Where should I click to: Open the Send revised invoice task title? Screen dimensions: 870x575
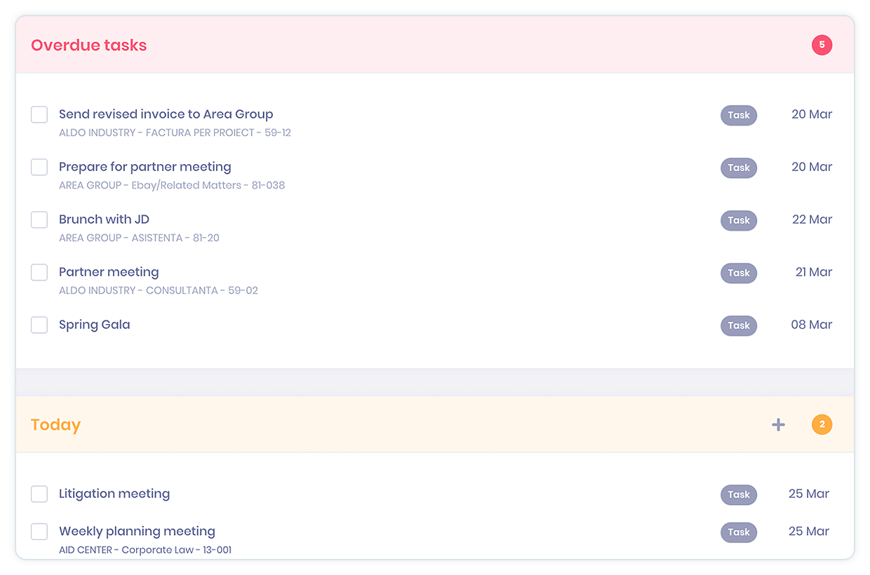(166, 114)
